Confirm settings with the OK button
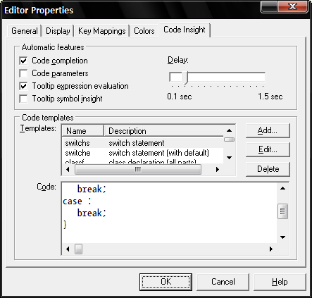 [x=166, y=282]
